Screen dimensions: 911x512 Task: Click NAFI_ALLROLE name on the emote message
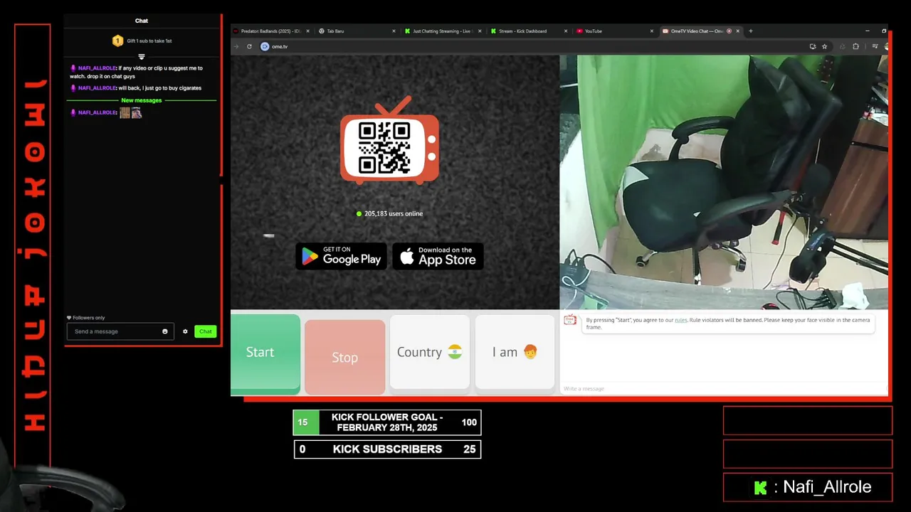pos(97,112)
